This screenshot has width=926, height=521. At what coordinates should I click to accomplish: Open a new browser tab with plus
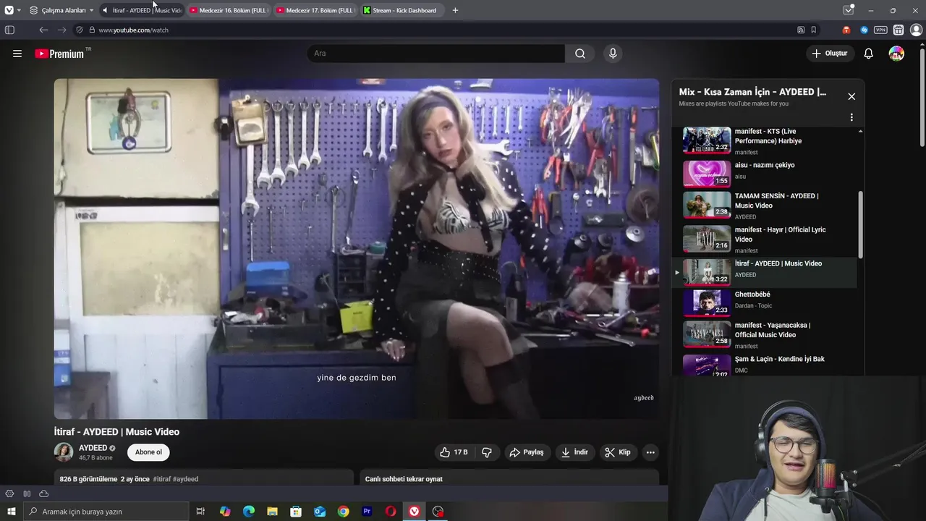pos(455,10)
